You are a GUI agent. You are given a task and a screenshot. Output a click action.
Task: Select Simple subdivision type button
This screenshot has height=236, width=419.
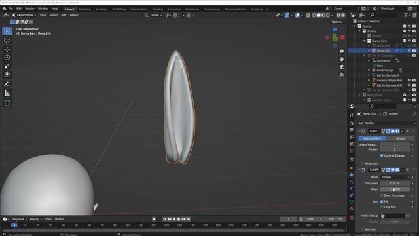coord(400,138)
